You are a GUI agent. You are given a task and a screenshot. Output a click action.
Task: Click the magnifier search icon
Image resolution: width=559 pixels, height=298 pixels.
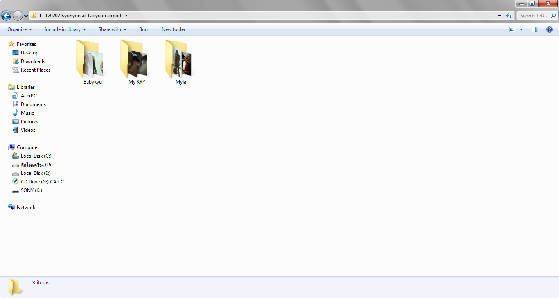(x=554, y=16)
